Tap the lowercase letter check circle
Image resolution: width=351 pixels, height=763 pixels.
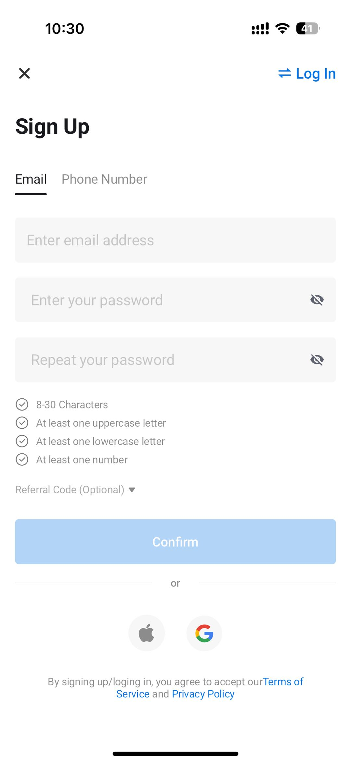22,441
